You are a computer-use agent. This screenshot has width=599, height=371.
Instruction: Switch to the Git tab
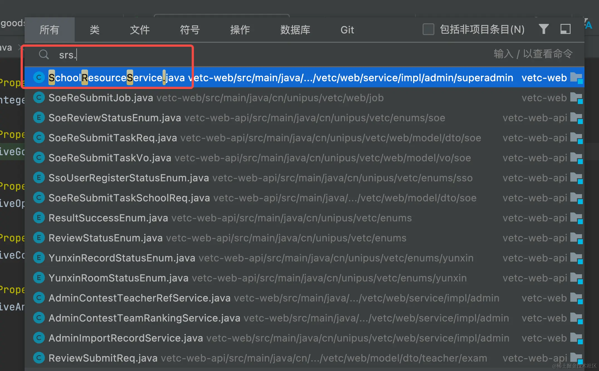point(347,30)
